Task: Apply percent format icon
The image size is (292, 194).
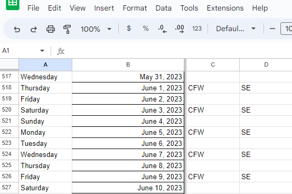Action: [146, 29]
